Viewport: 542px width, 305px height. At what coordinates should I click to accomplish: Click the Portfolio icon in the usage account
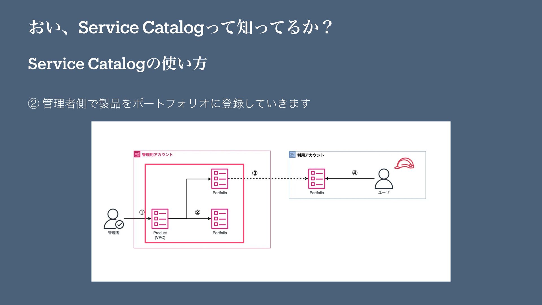(x=316, y=178)
